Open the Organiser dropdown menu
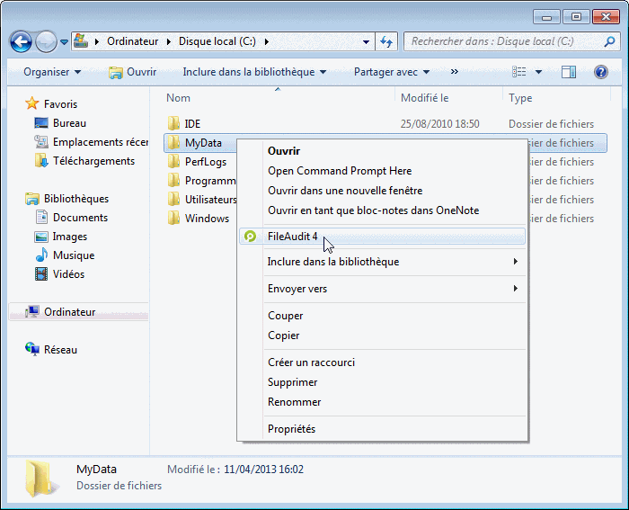 click(52, 72)
